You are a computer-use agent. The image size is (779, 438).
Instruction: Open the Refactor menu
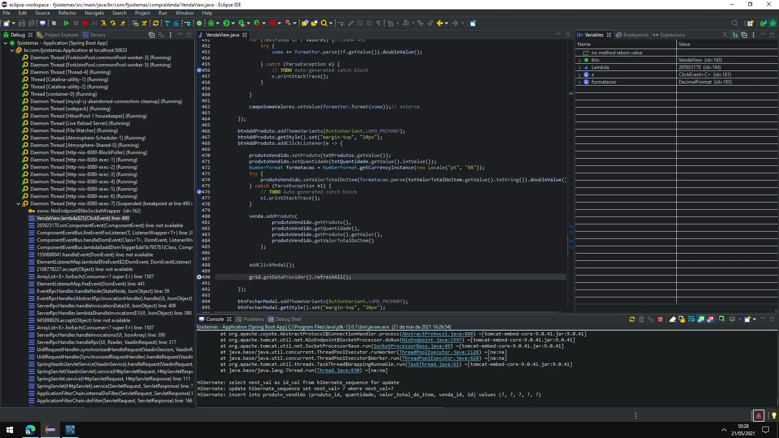click(x=67, y=13)
